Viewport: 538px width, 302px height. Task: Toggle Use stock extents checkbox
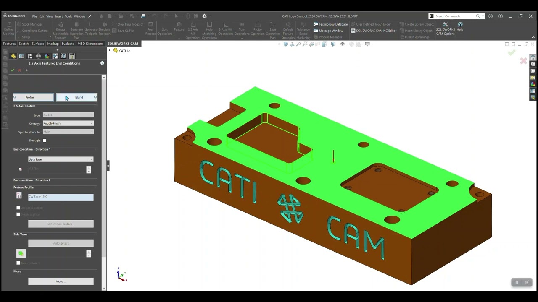[18, 208]
